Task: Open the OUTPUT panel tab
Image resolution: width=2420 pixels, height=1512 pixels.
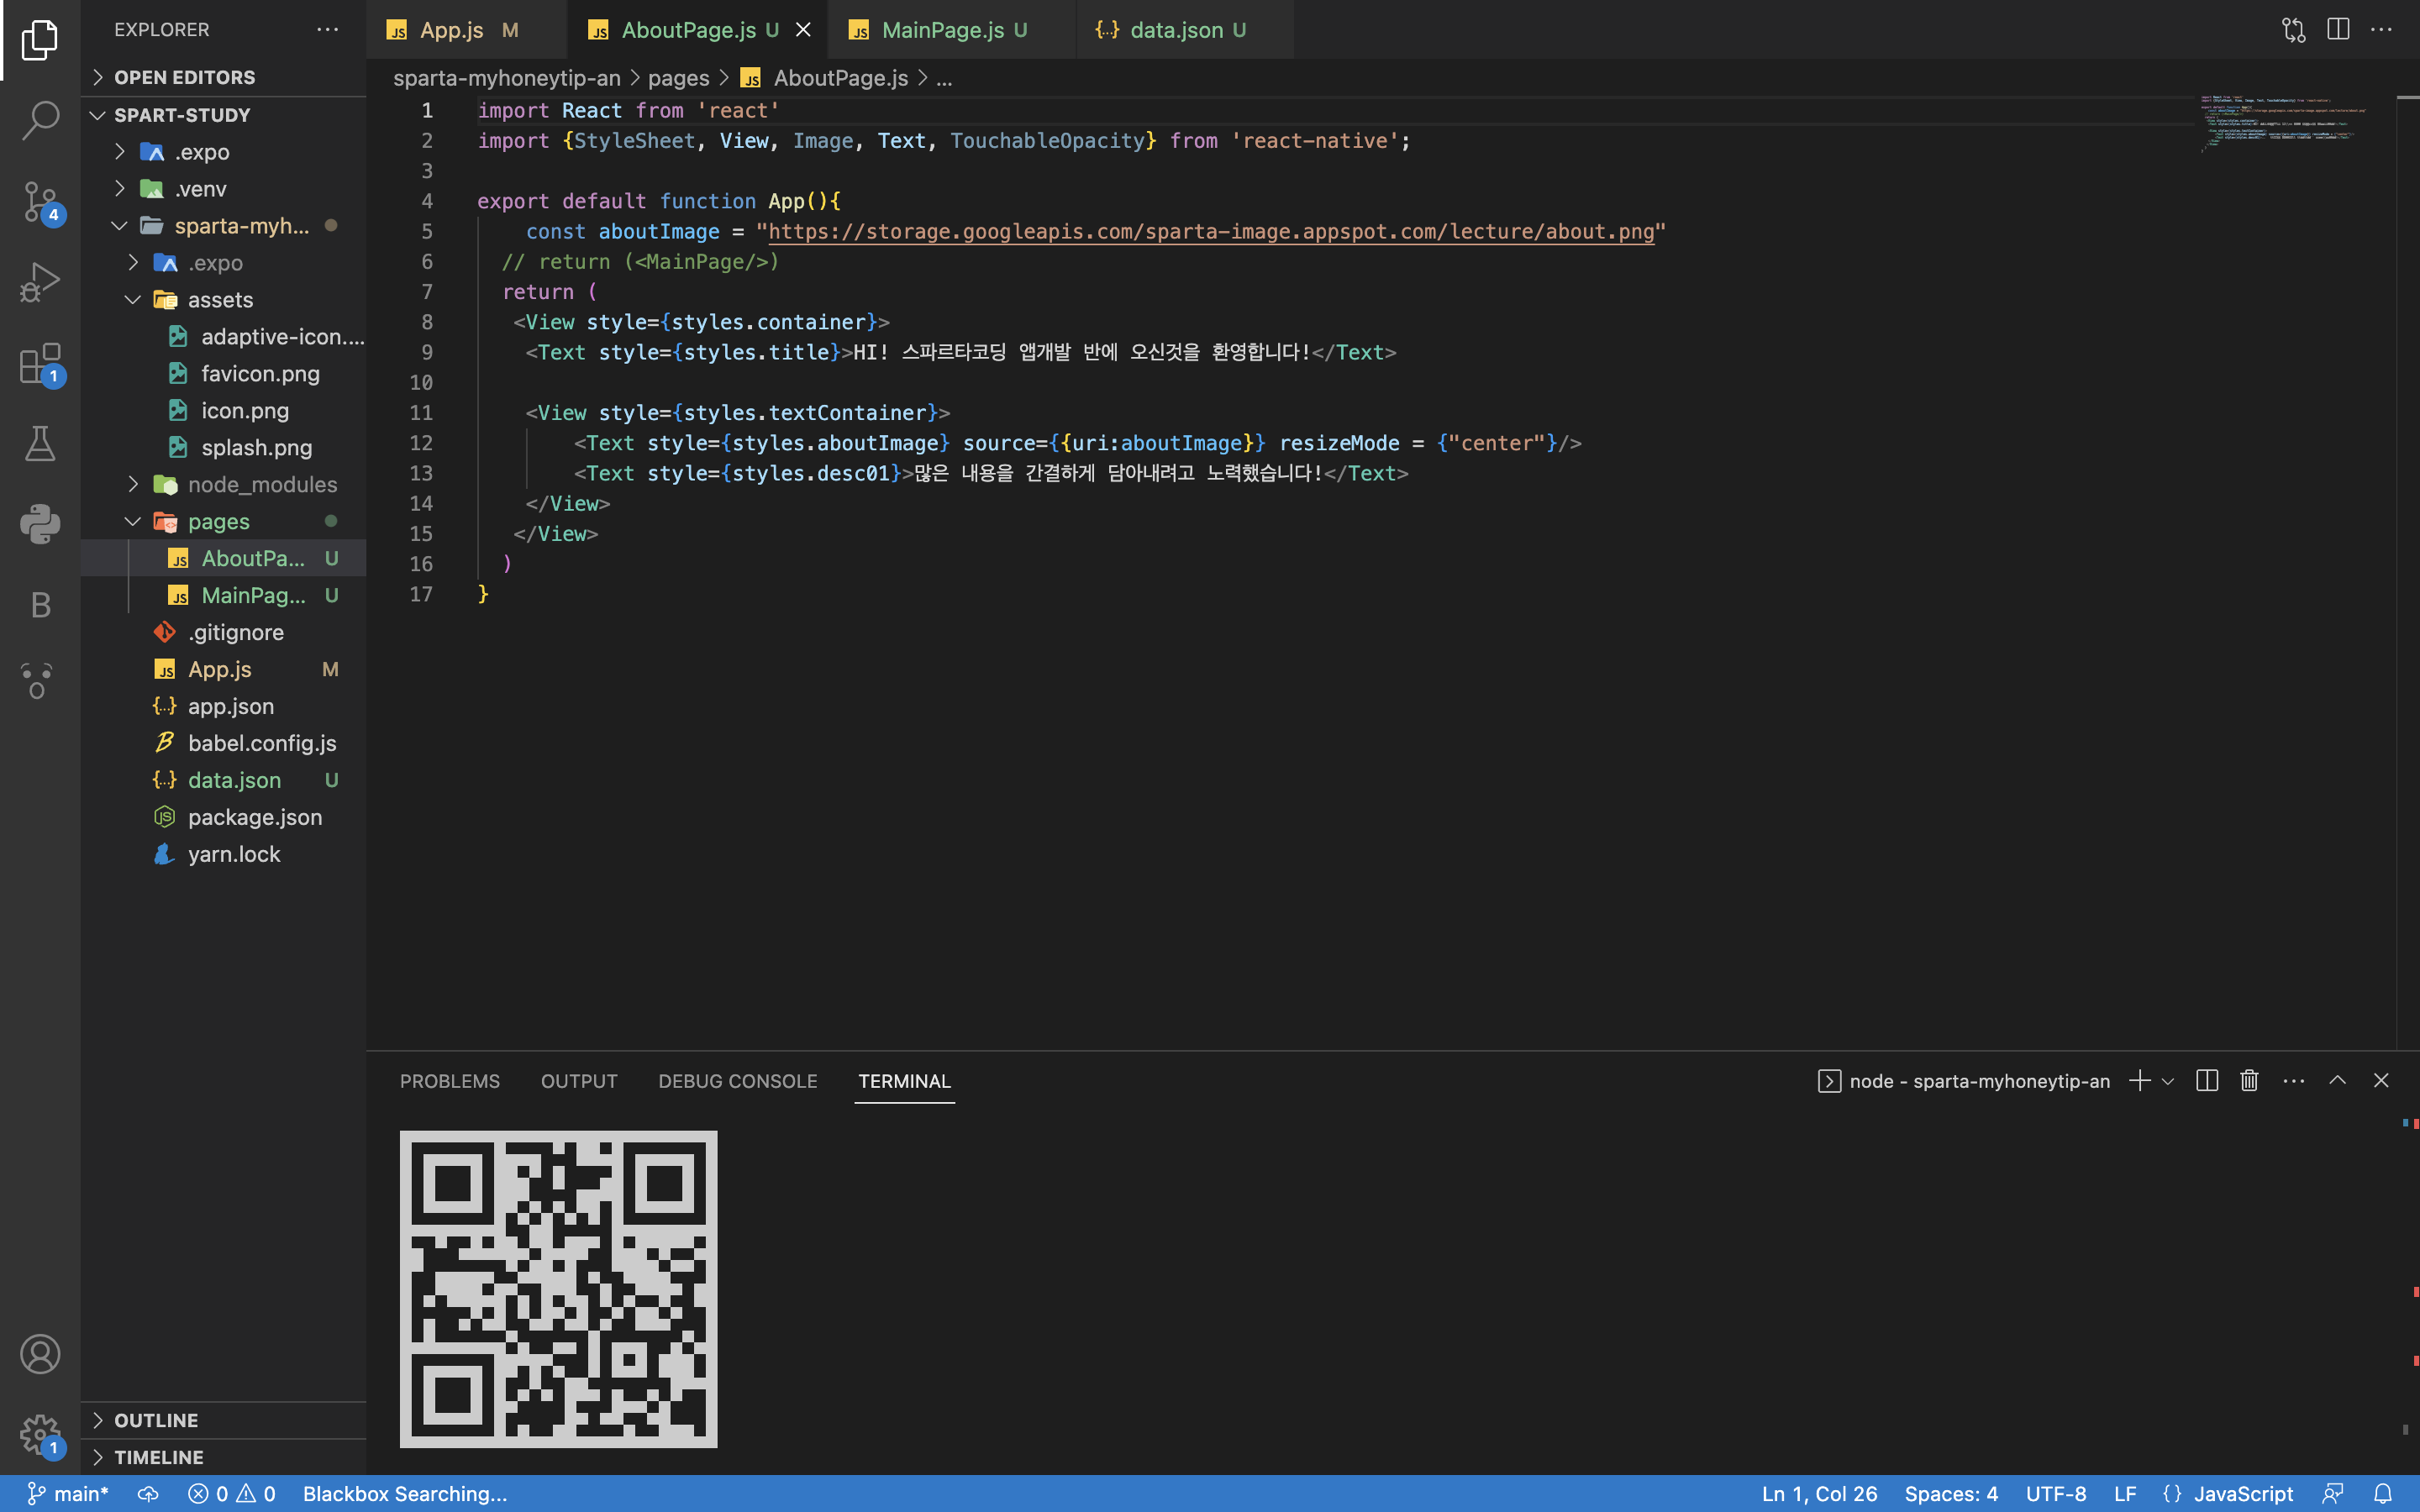Action: [579, 1081]
